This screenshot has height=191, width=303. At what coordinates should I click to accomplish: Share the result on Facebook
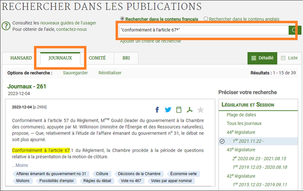click(157, 110)
